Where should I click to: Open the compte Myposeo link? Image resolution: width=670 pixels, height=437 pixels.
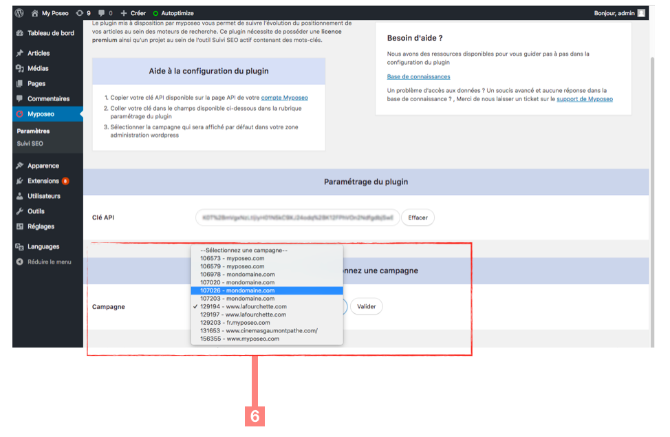[x=285, y=98]
